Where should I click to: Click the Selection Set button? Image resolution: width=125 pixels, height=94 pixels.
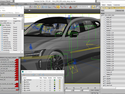120,11
